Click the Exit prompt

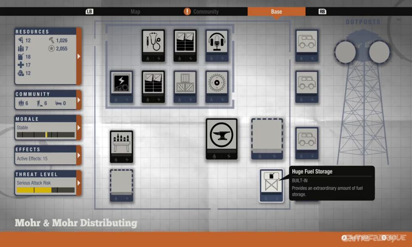[388, 238]
